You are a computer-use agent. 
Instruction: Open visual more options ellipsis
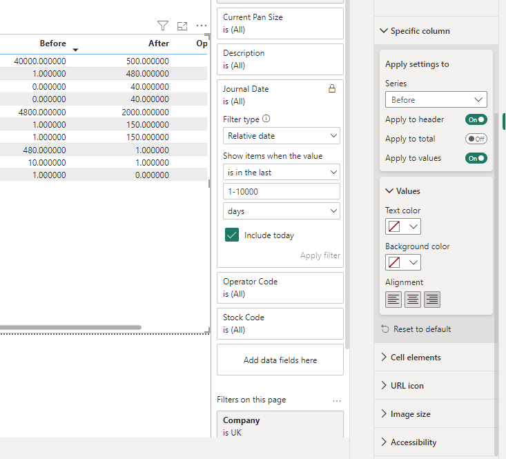(202, 26)
